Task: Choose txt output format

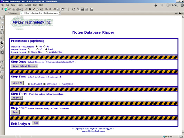Action: (29, 49)
